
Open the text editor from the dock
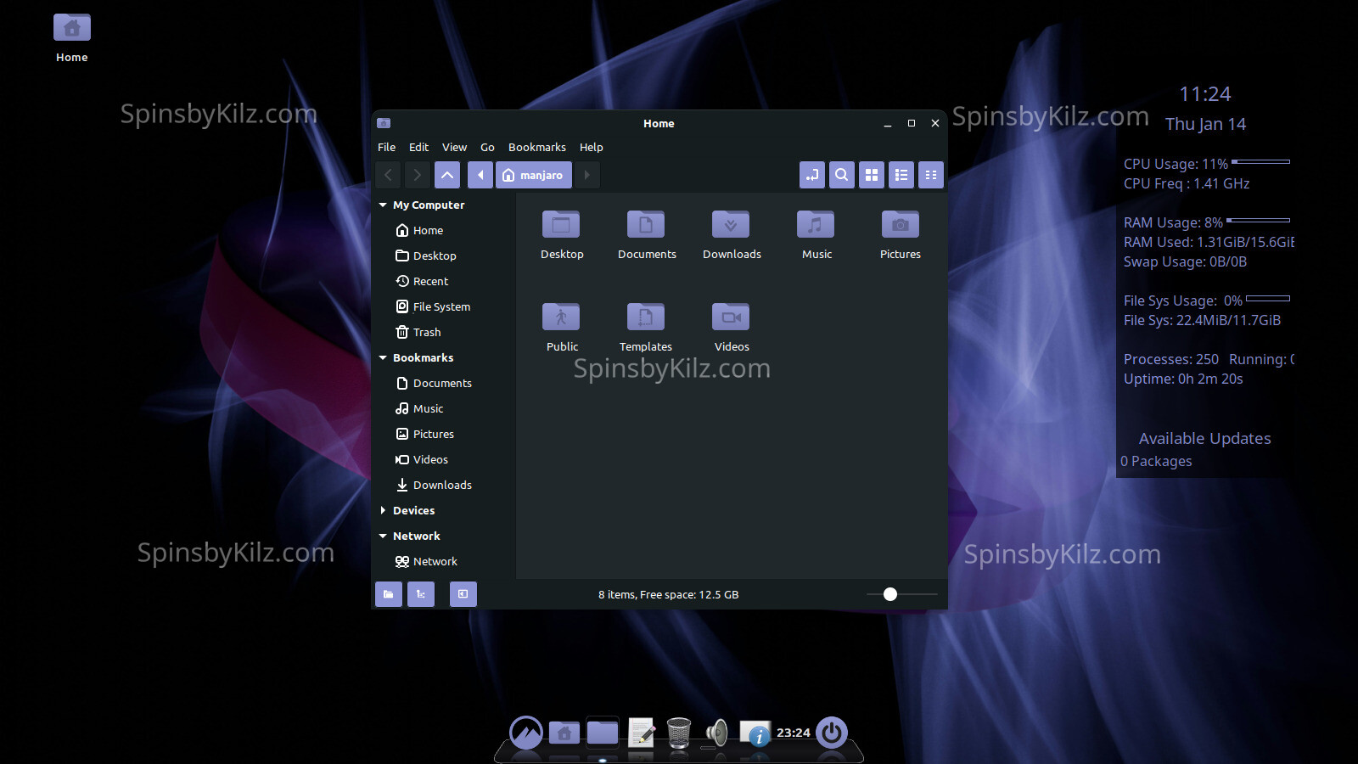(x=641, y=732)
